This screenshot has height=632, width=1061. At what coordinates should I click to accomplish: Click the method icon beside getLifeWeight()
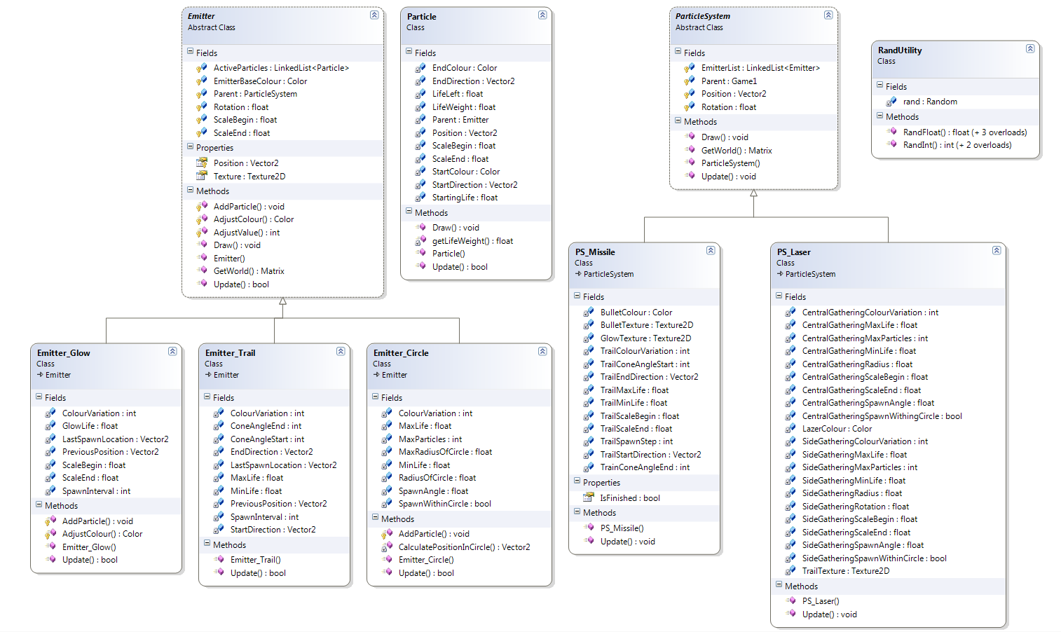[x=420, y=241]
